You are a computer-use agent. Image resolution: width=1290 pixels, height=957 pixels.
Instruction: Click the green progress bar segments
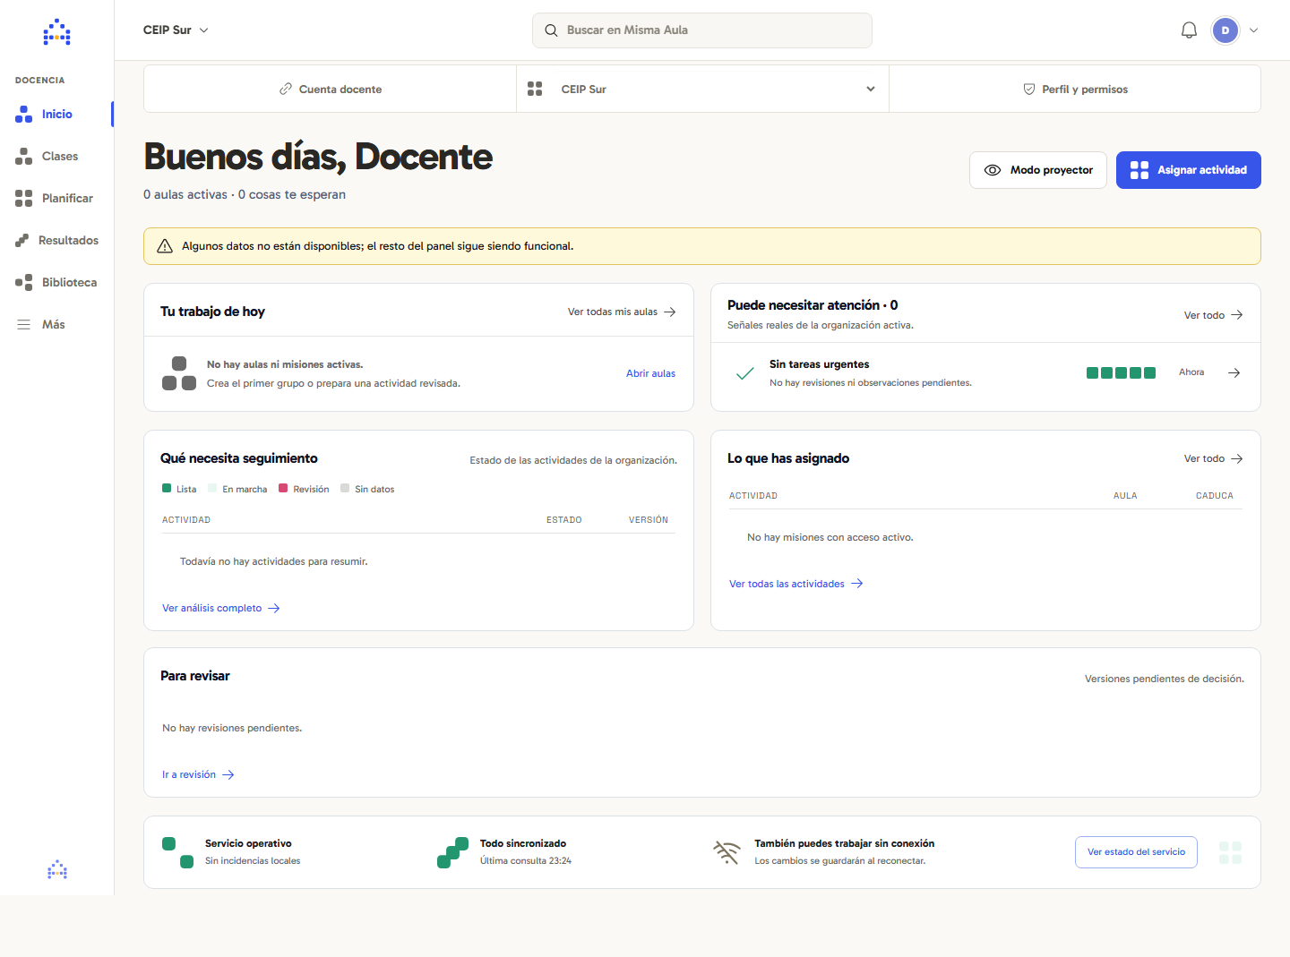click(1121, 372)
